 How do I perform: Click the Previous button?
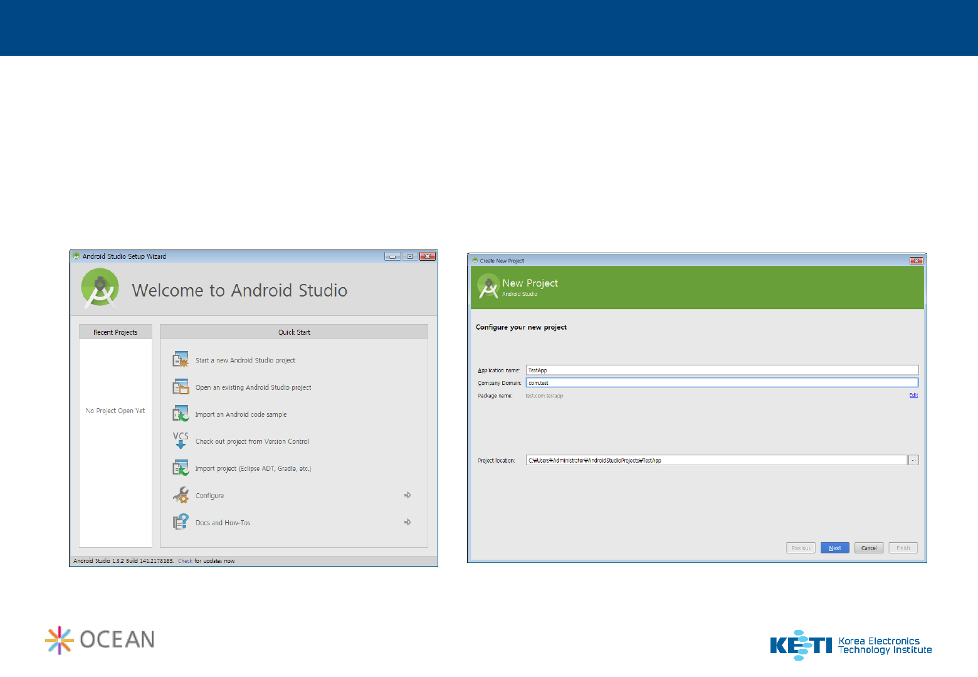point(801,548)
